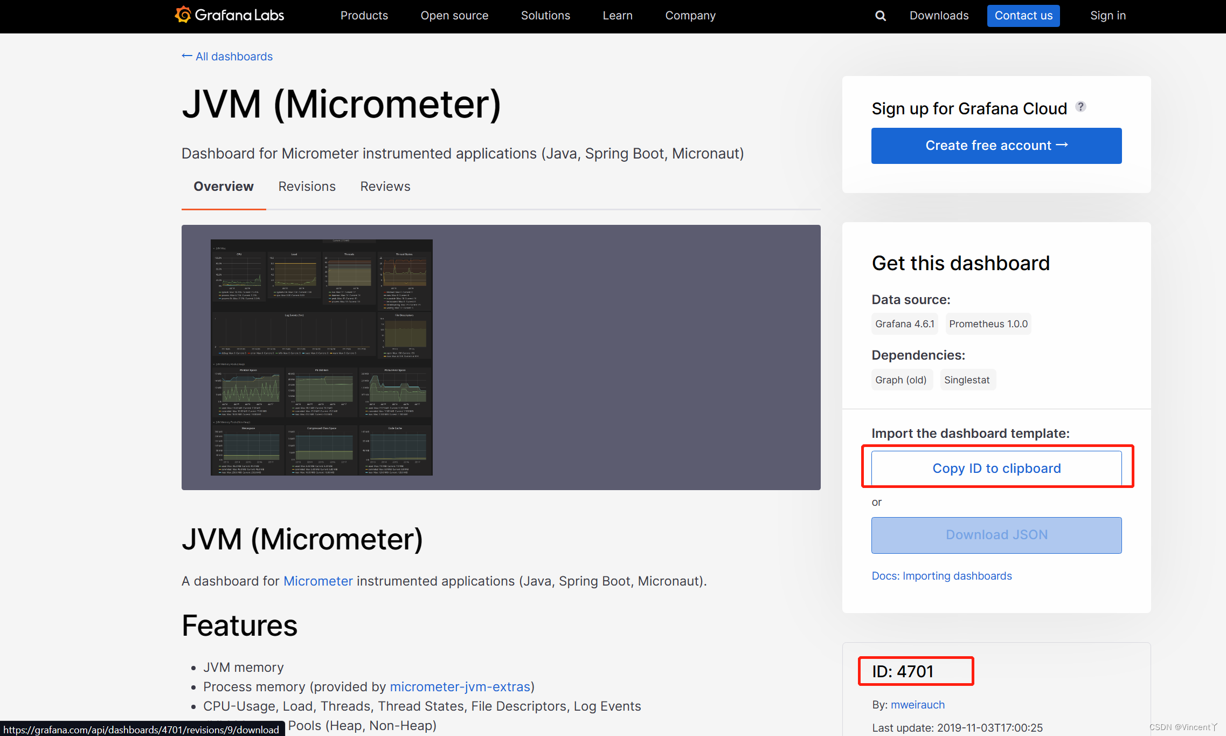Click Copy ID to clipboard
The image size is (1226, 736).
click(x=996, y=468)
